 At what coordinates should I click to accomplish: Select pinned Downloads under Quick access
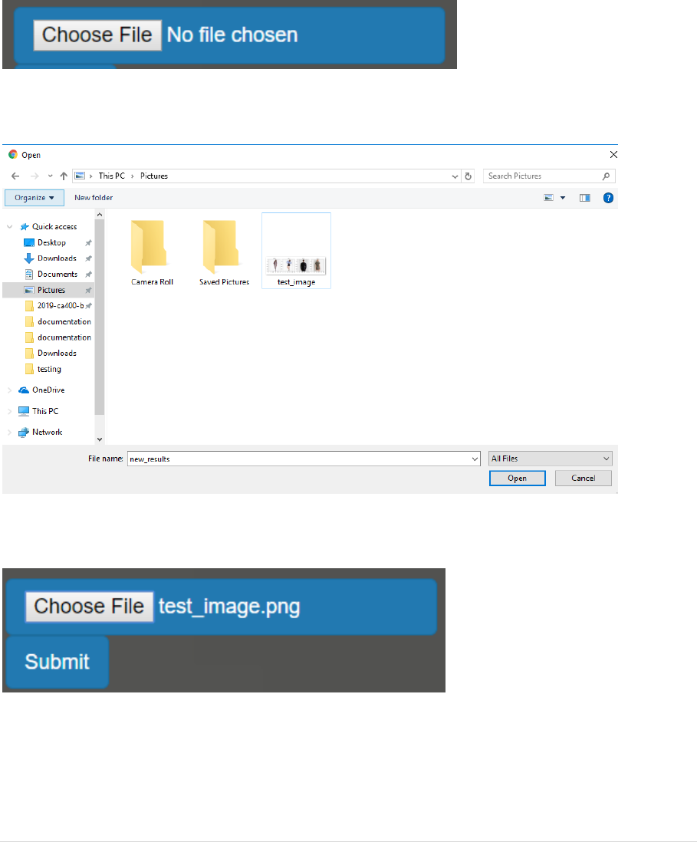tap(57, 258)
